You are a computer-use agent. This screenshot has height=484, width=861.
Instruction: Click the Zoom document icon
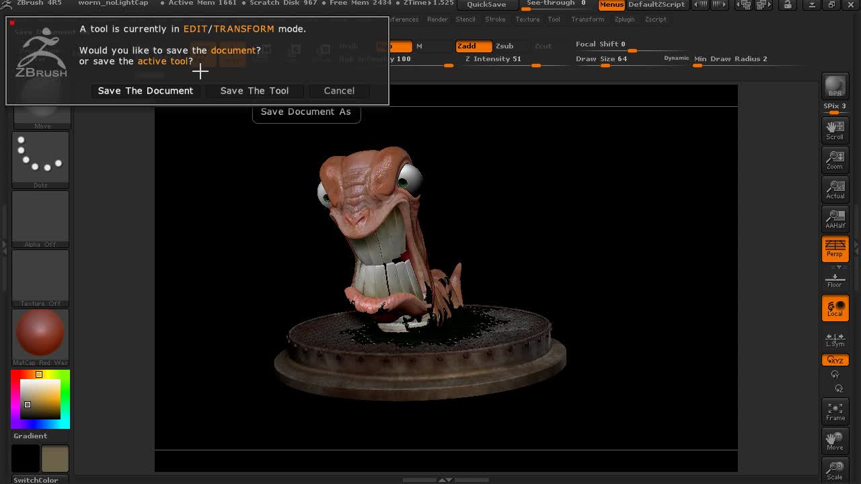pyautogui.click(x=835, y=159)
